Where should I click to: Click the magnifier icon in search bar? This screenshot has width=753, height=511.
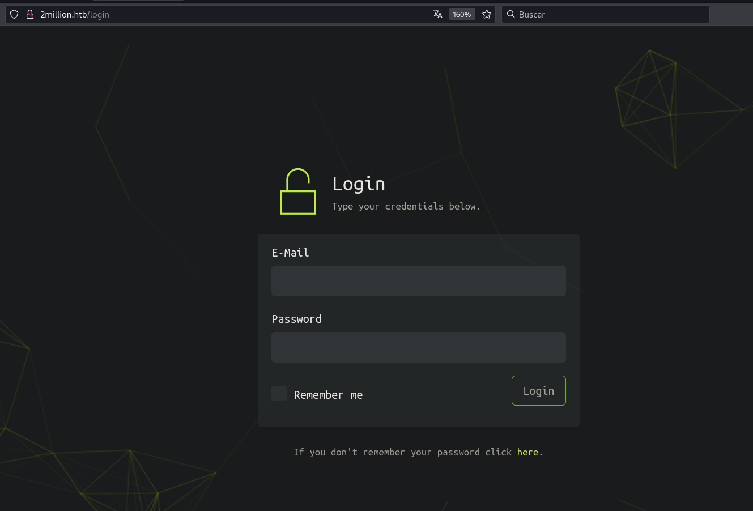pyautogui.click(x=510, y=14)
